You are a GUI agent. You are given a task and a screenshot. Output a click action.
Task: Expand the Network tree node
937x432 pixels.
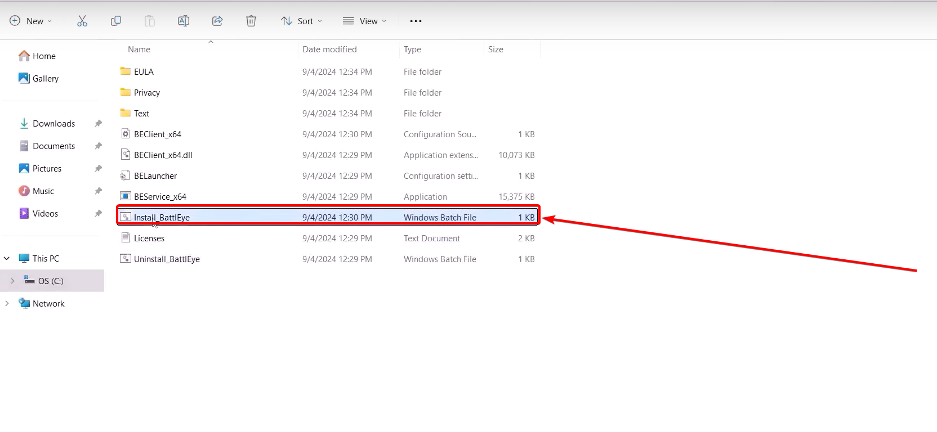click(x=7, y=303)
